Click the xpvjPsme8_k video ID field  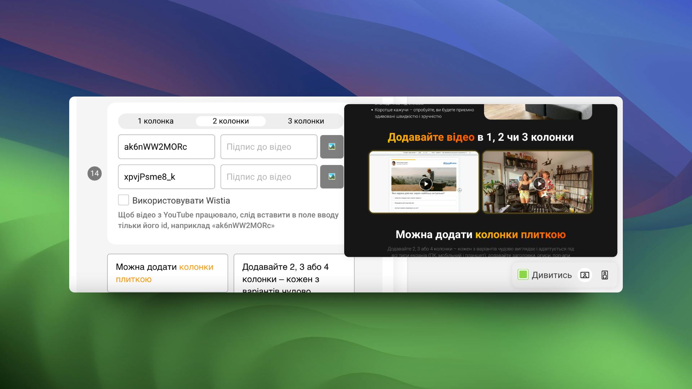[x=166, y=176]
